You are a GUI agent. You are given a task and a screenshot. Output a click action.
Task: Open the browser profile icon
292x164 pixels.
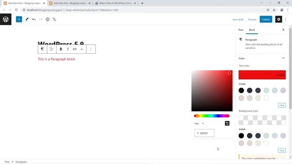(x=282, y=10)
